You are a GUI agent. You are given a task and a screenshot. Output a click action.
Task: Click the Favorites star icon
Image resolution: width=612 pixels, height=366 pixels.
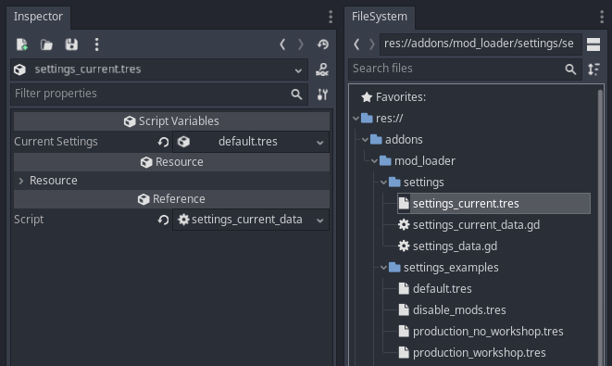pos(367,97)
